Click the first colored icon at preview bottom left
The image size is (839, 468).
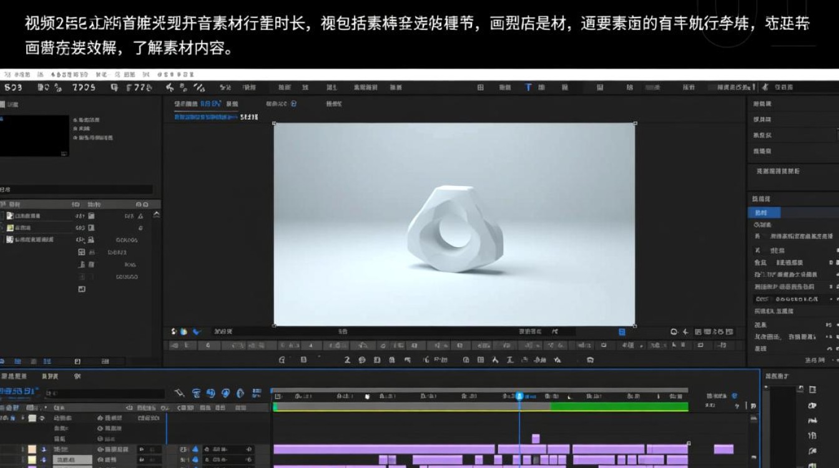174,331
